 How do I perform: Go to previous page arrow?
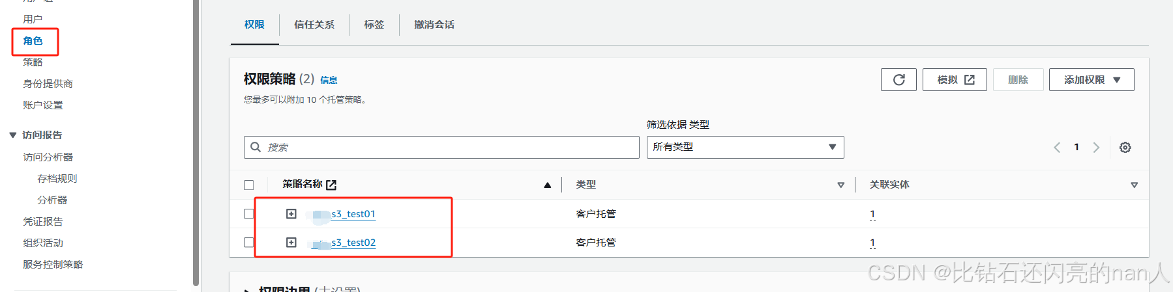(x=1057, y=148)
